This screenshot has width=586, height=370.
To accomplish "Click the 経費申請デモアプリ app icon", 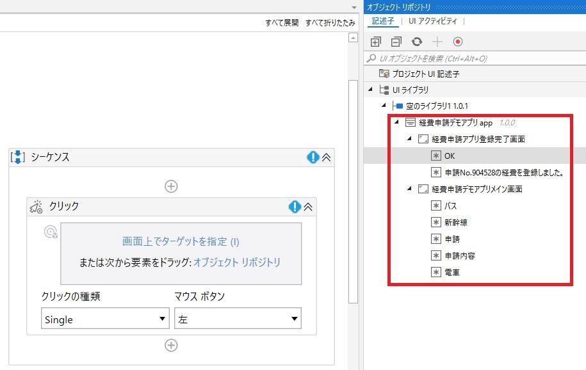I will [x=411, y=122].
